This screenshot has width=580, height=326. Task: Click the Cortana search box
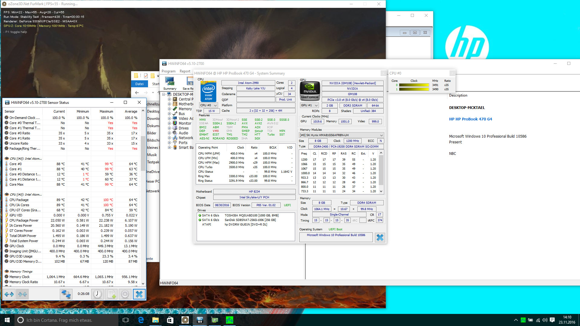pyautogui.click(x=66, y=320)
